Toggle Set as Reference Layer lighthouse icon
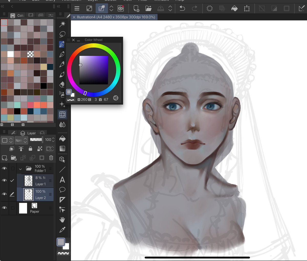Screen dimensions: 307x261 click(21, 149)
